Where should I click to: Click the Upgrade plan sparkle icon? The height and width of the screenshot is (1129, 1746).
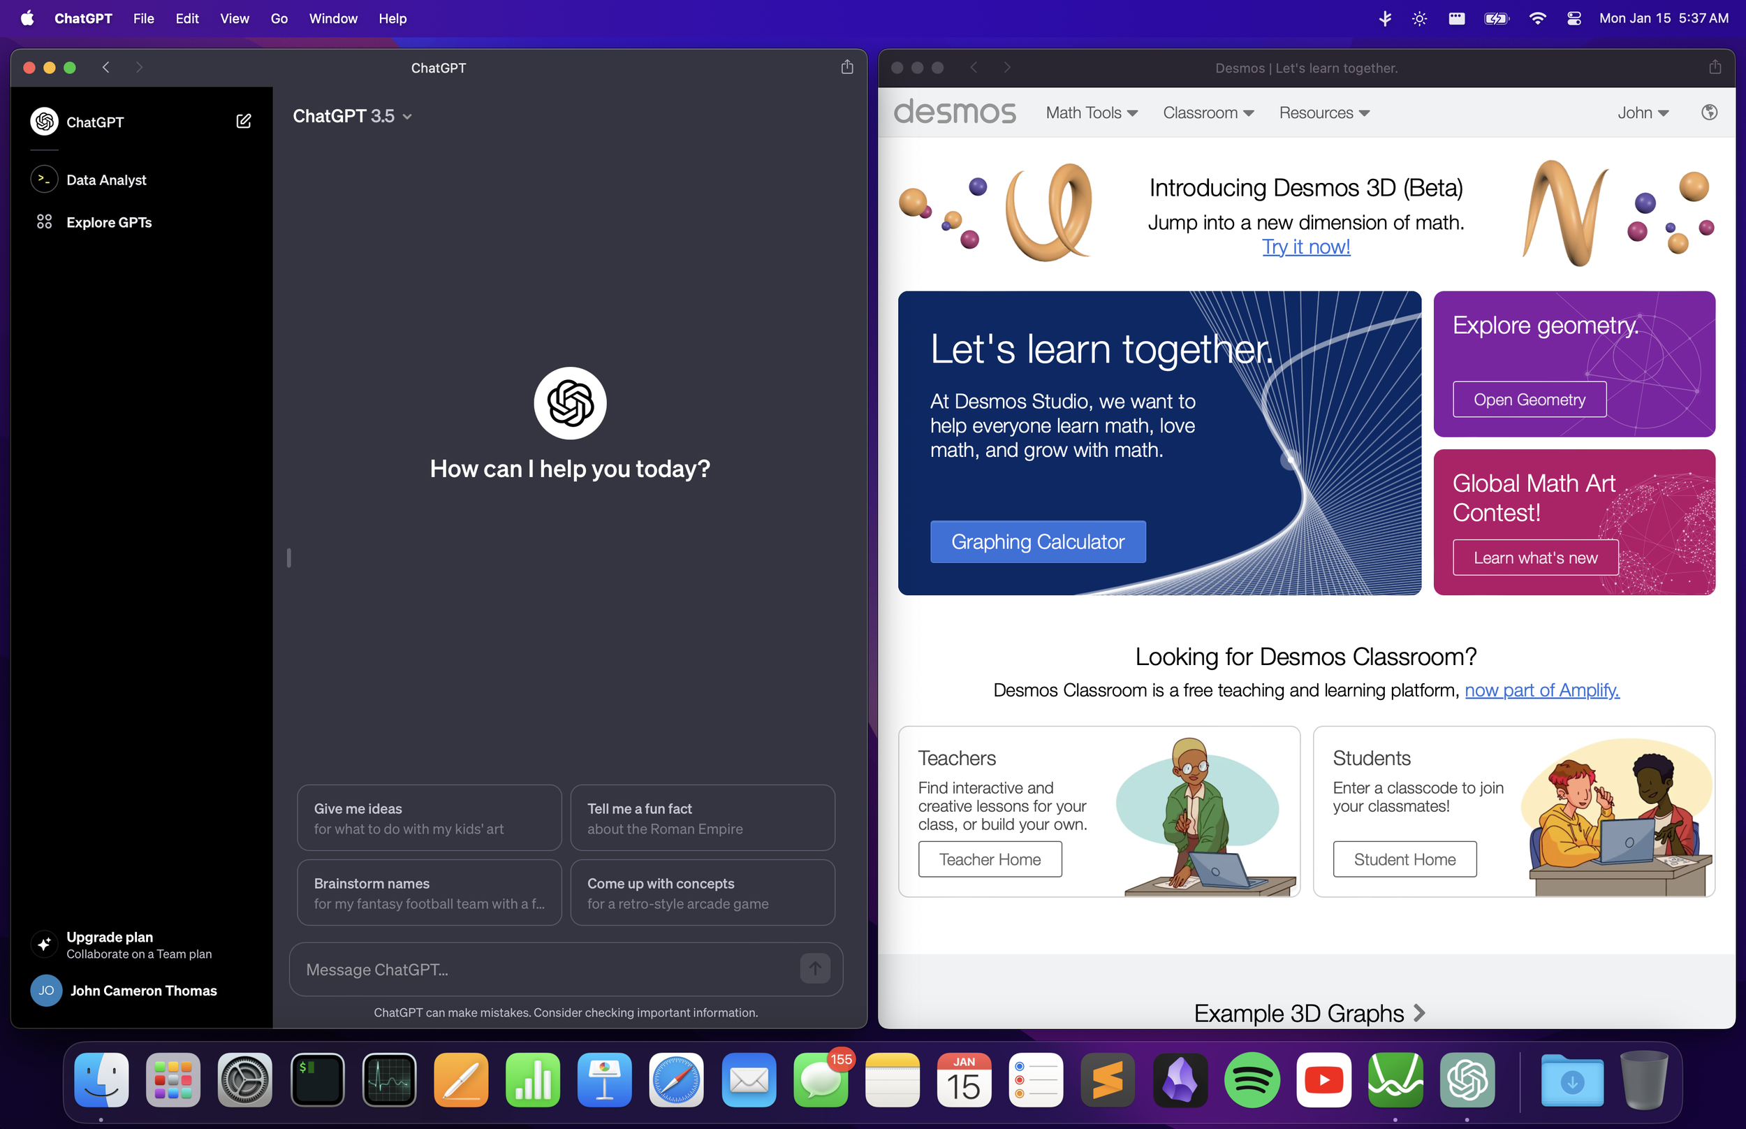pyautogui.click(x=44, y=945)
